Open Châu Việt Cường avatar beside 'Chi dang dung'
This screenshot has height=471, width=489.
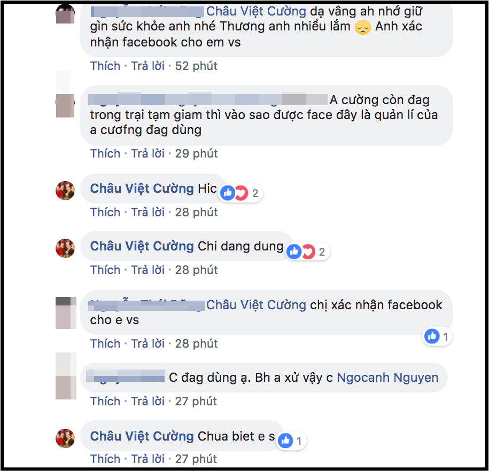tap(65, 248)
